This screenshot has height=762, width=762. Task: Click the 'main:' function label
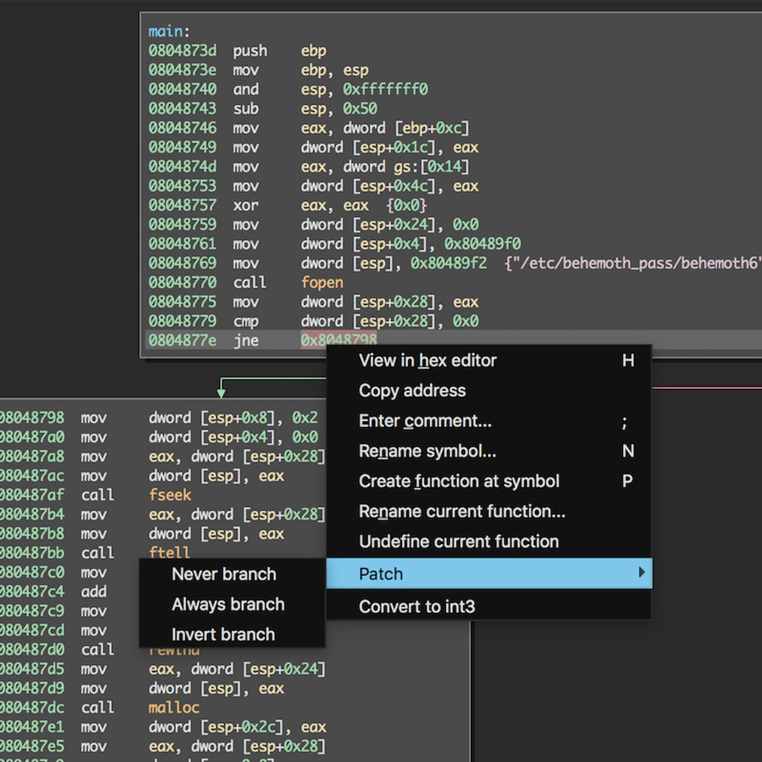click(x=169, y=31)
